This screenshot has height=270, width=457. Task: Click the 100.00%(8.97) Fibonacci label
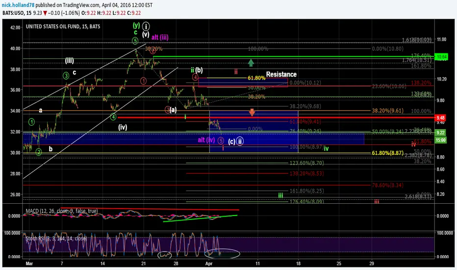click(x=306, y=147)
